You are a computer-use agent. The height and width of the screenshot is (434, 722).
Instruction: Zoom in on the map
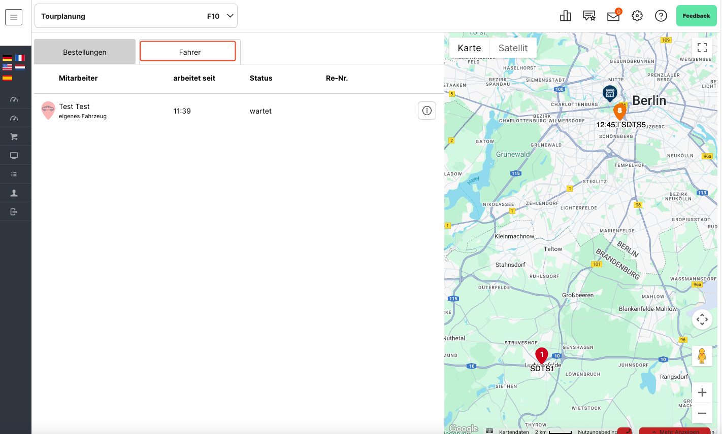702,392
